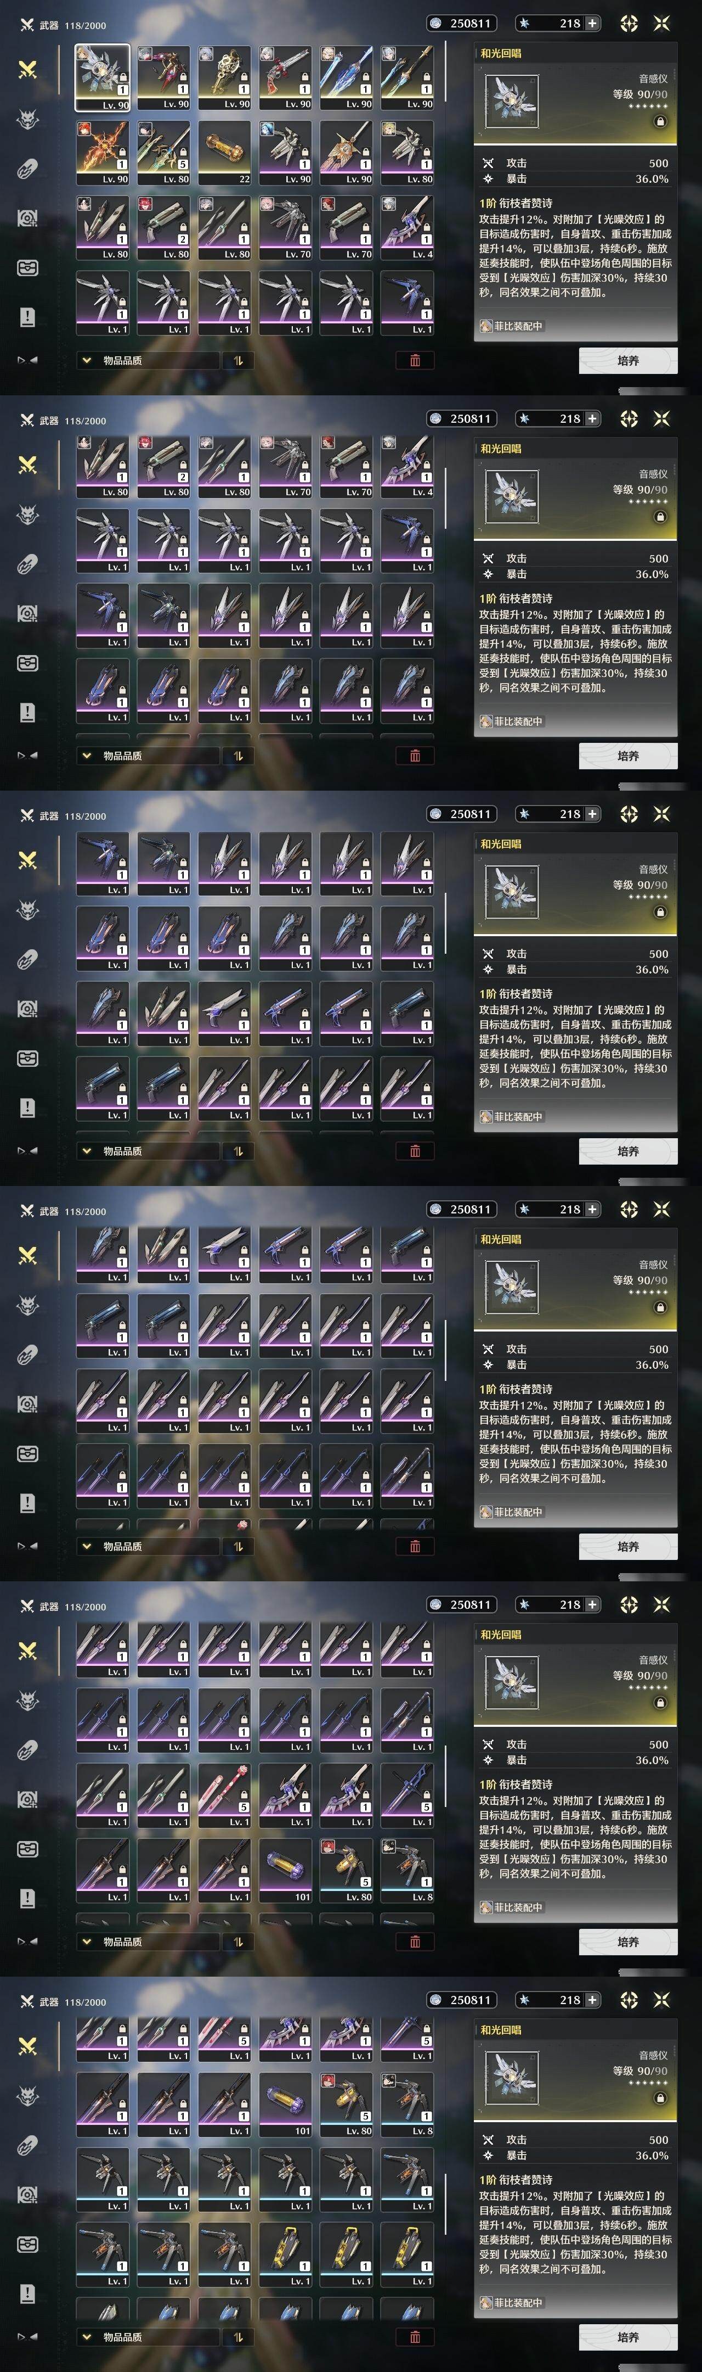Expand the small arrow at bottom of topmost sidebar
This screenshot has width=702, height=2372.
(27, 360)
